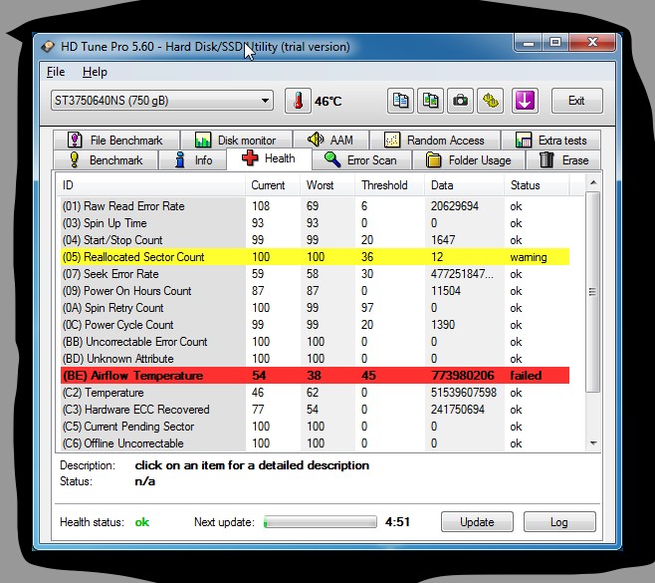655x583 pixels.
Task: Select the (07) Seek Error Rate row
Action: pyautogui.click(x=315, y=274)
